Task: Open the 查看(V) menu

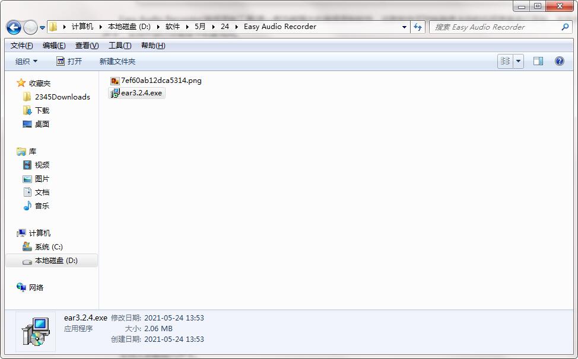Action: [x=87, y=45]
